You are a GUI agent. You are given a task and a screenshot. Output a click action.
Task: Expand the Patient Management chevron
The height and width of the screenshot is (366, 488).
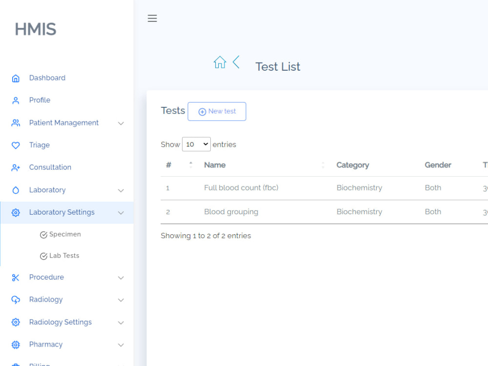121,123
